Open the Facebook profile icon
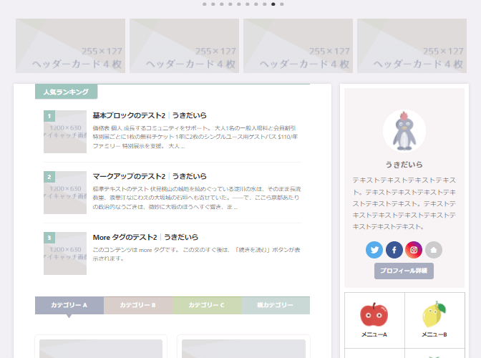 point(394,250)
